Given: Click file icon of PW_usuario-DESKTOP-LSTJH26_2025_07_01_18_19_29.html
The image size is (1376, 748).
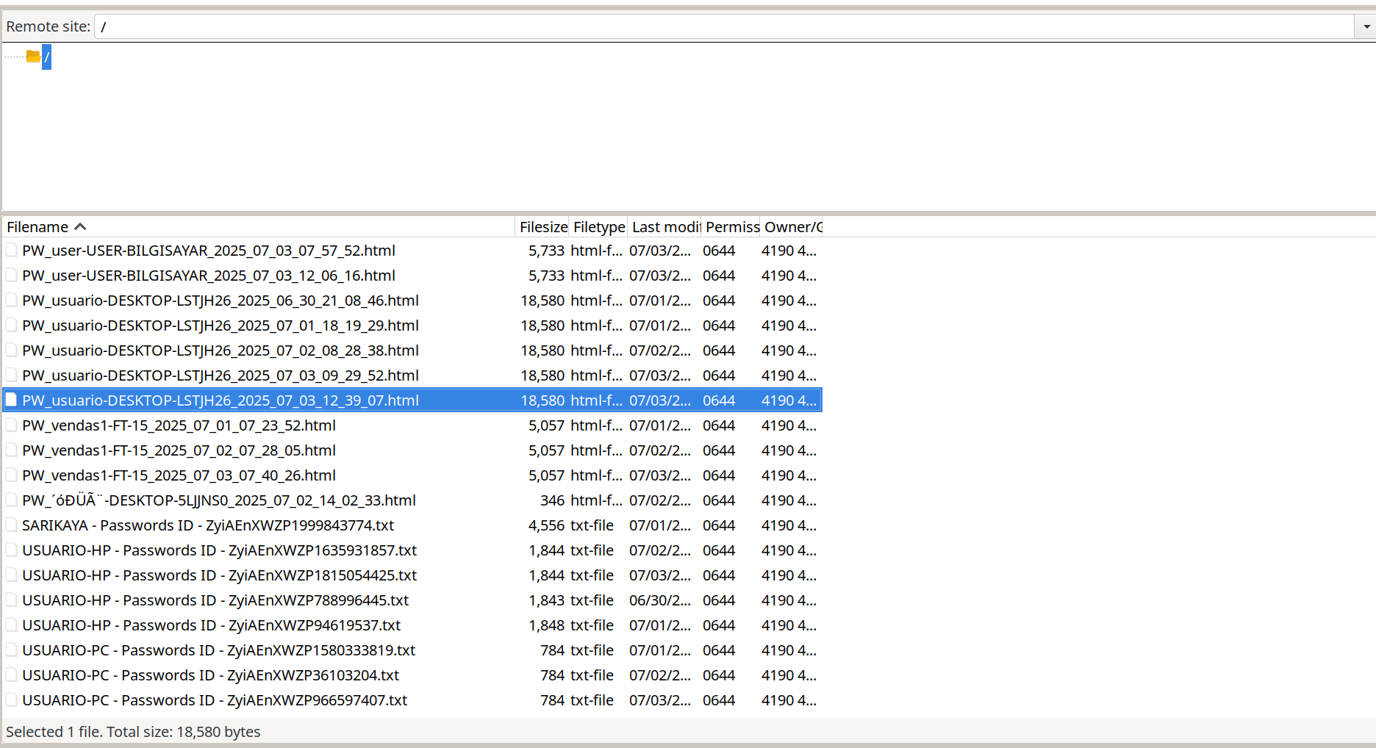Looking at the screenshot, I should pos(12,326).
